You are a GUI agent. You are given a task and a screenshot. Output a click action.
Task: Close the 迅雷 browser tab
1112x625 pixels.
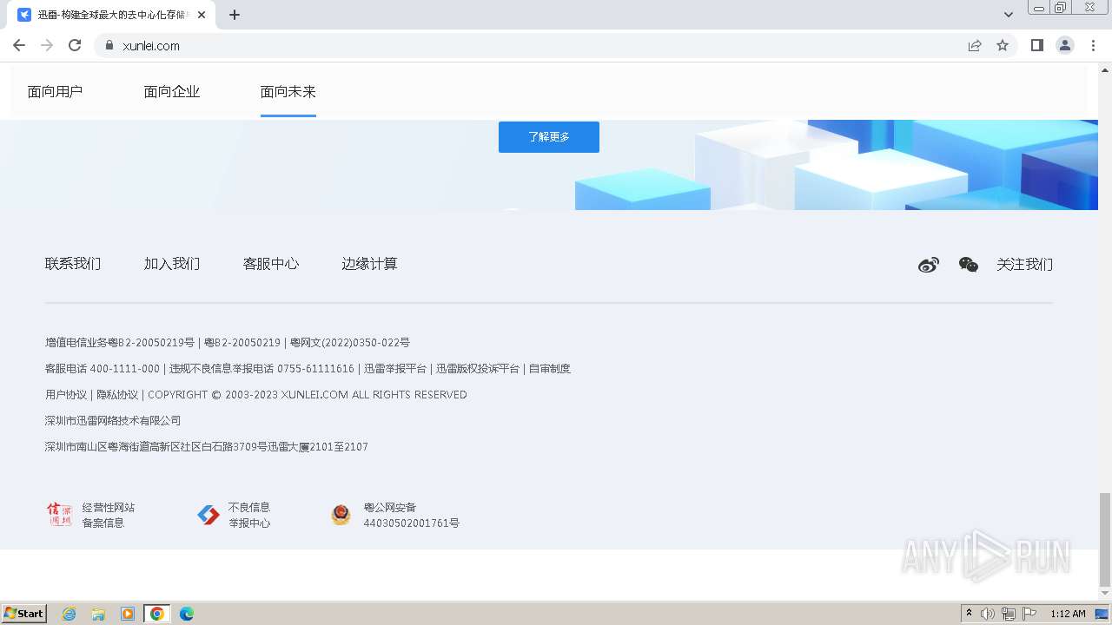pyautogui.click(x=202, y=15)
